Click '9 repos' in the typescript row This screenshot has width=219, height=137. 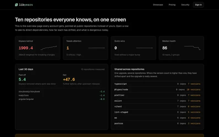181,84
